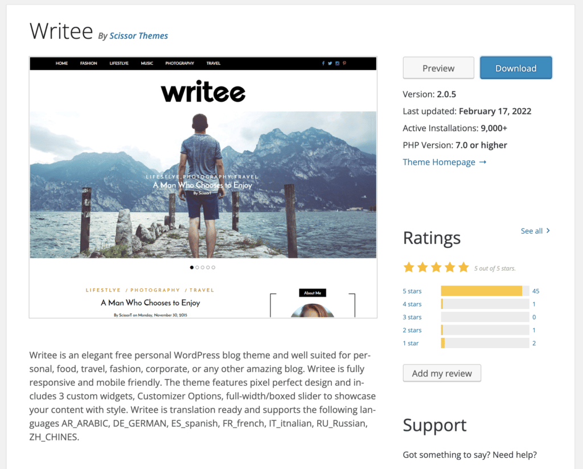Screen dimensions: 583x469
Task: Select the first slider pagination dot
Action: pos(192,267)
